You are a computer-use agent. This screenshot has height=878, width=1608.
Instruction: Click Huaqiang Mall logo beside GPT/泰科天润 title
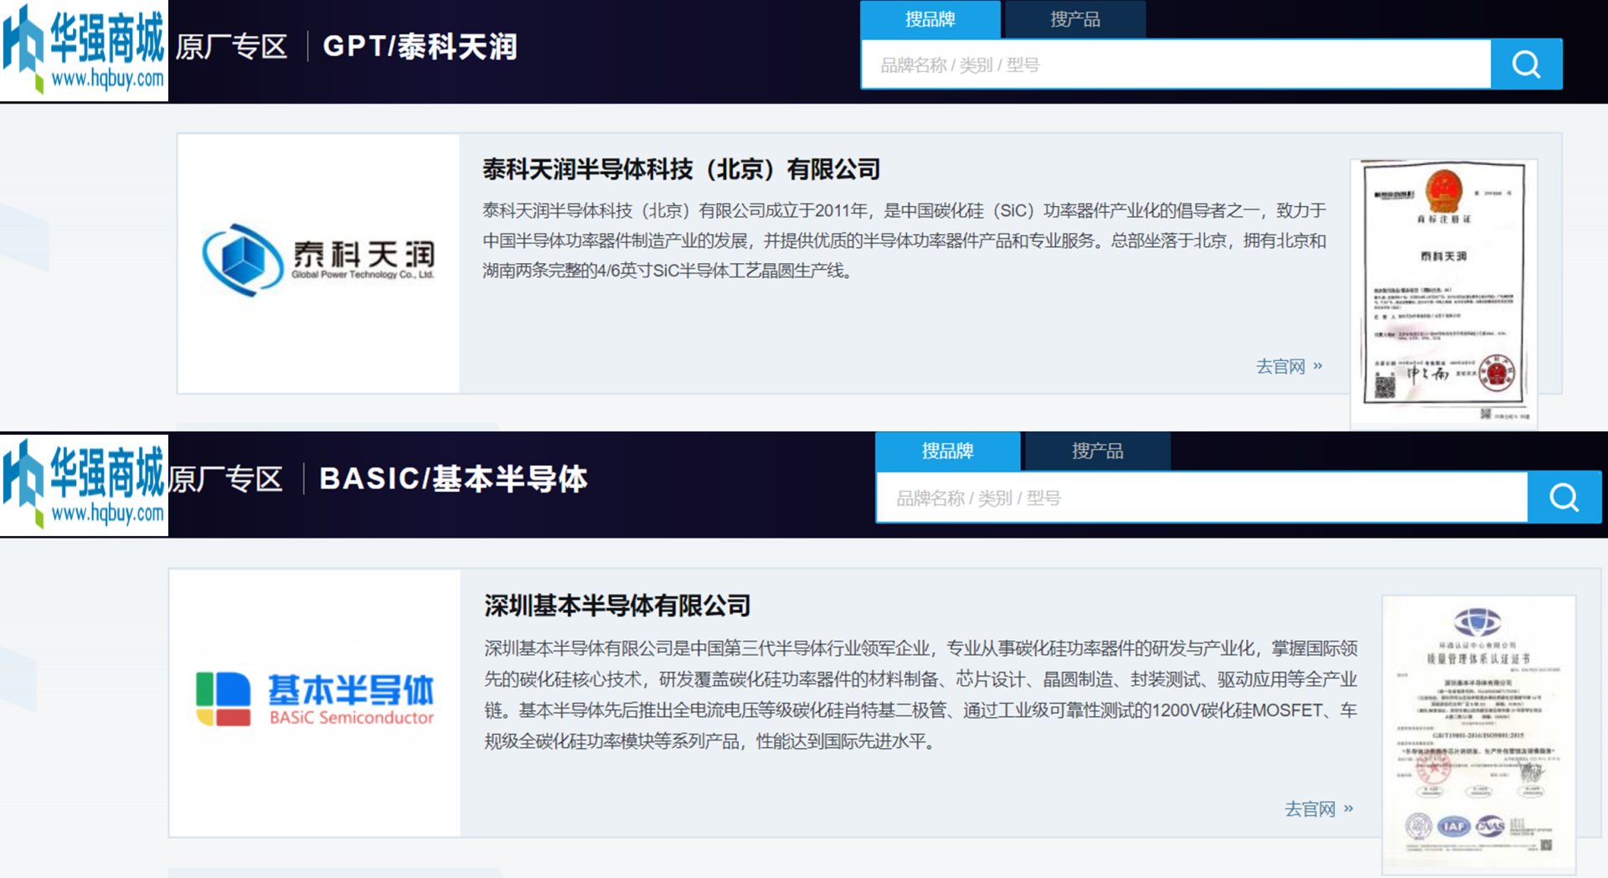pos(84,50)
